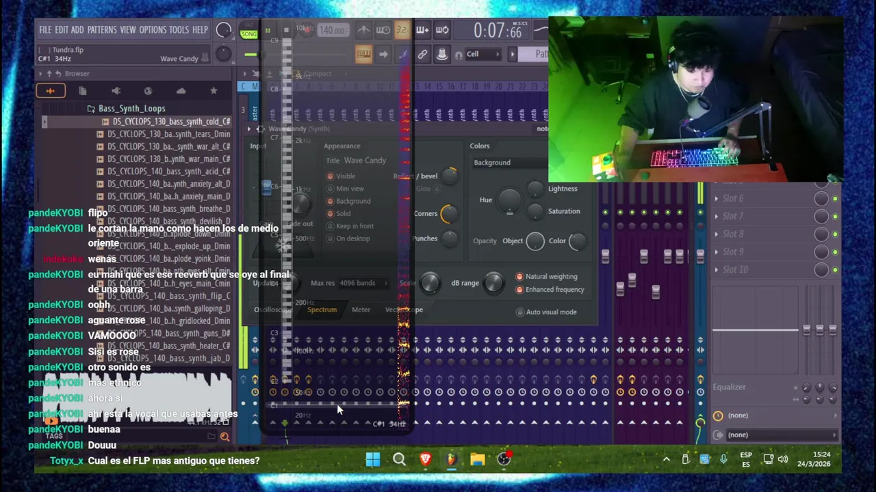Expand the Slot 6 plugin menu arrow
Screen dimensions: 876x492
717,199
